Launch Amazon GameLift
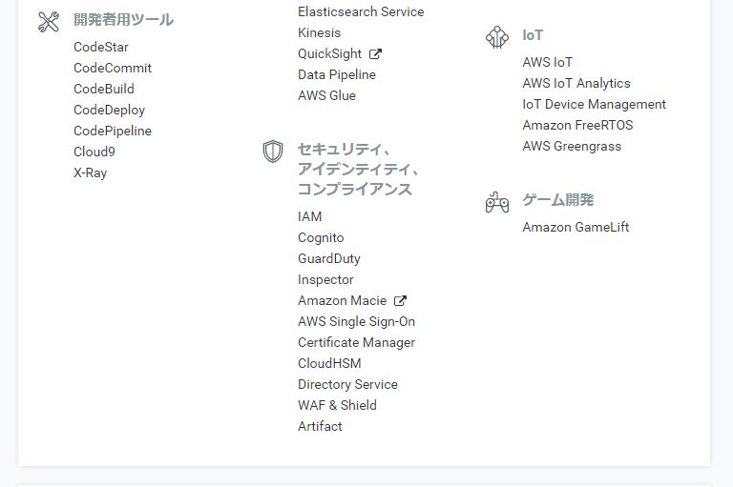The height and width of the screenshot is (487, 733). point(576,228)
